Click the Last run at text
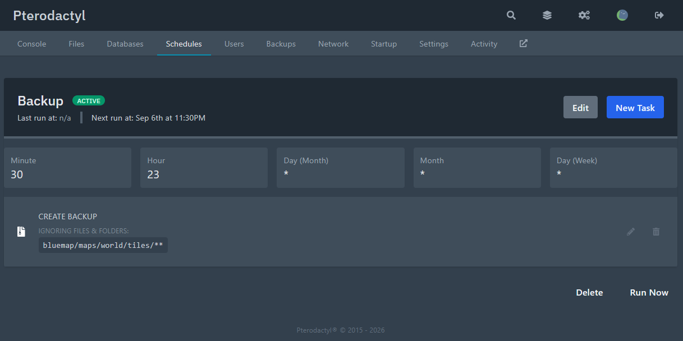 pos(44,118)
